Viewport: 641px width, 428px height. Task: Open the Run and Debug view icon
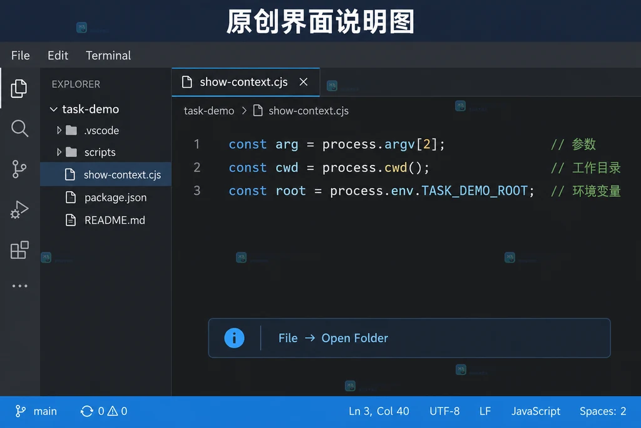(19, 209)
